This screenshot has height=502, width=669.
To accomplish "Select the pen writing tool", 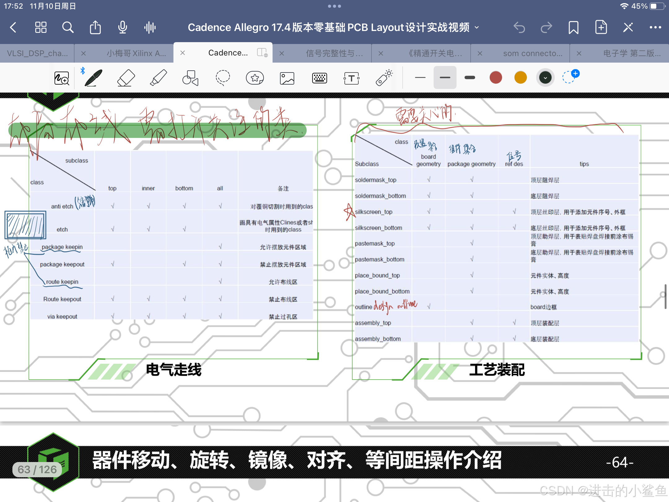I will coord(93,78).
